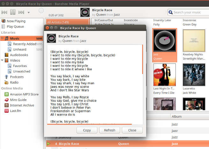Open the Last.fm icon in sidebar
The height and width of the screenshot is (149, 209).
coord(6,111)
